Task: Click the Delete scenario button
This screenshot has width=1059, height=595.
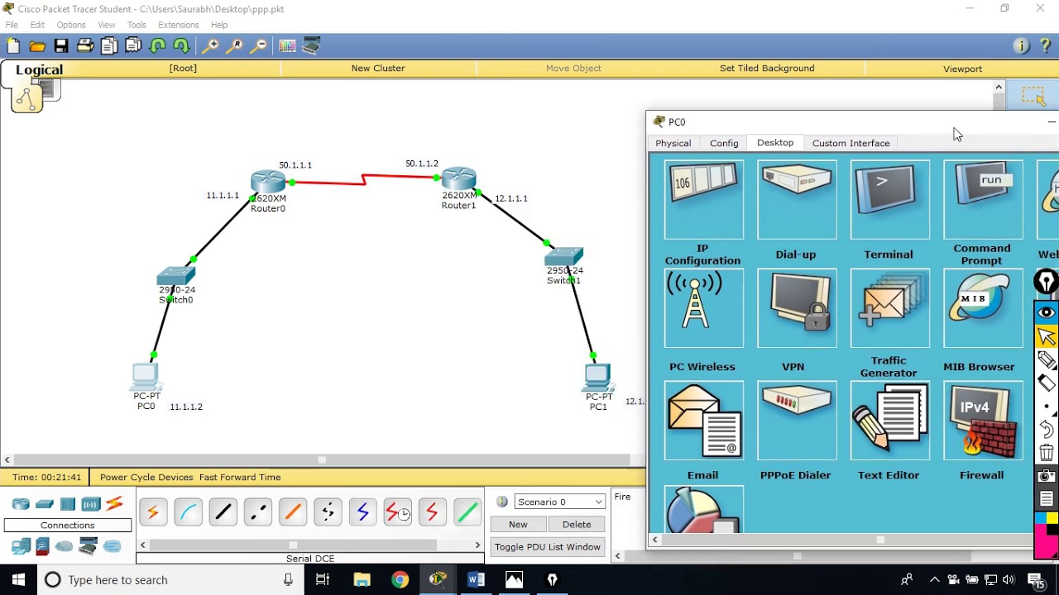Action: click(x=577, y=524)
